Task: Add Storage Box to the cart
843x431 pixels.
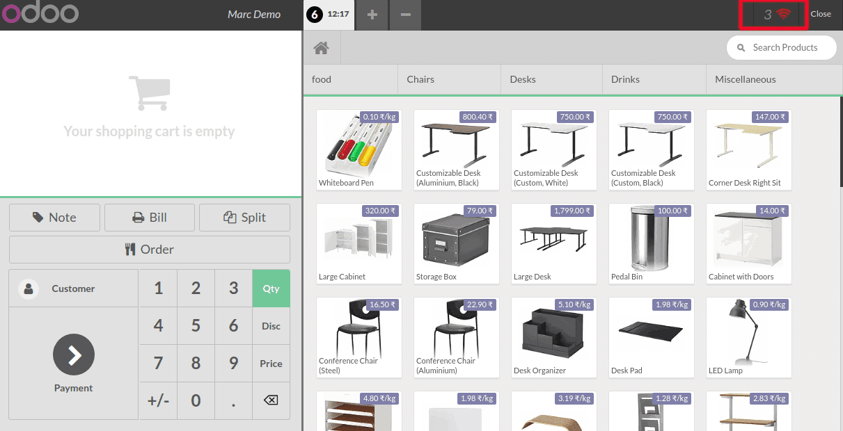Action: 457,243
